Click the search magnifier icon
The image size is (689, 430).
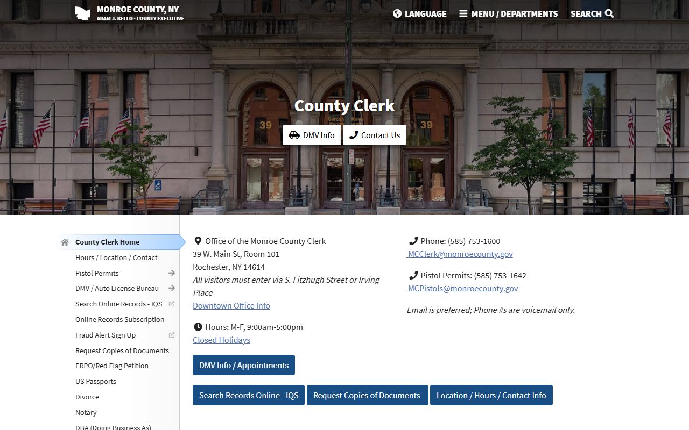coord(609,13)
